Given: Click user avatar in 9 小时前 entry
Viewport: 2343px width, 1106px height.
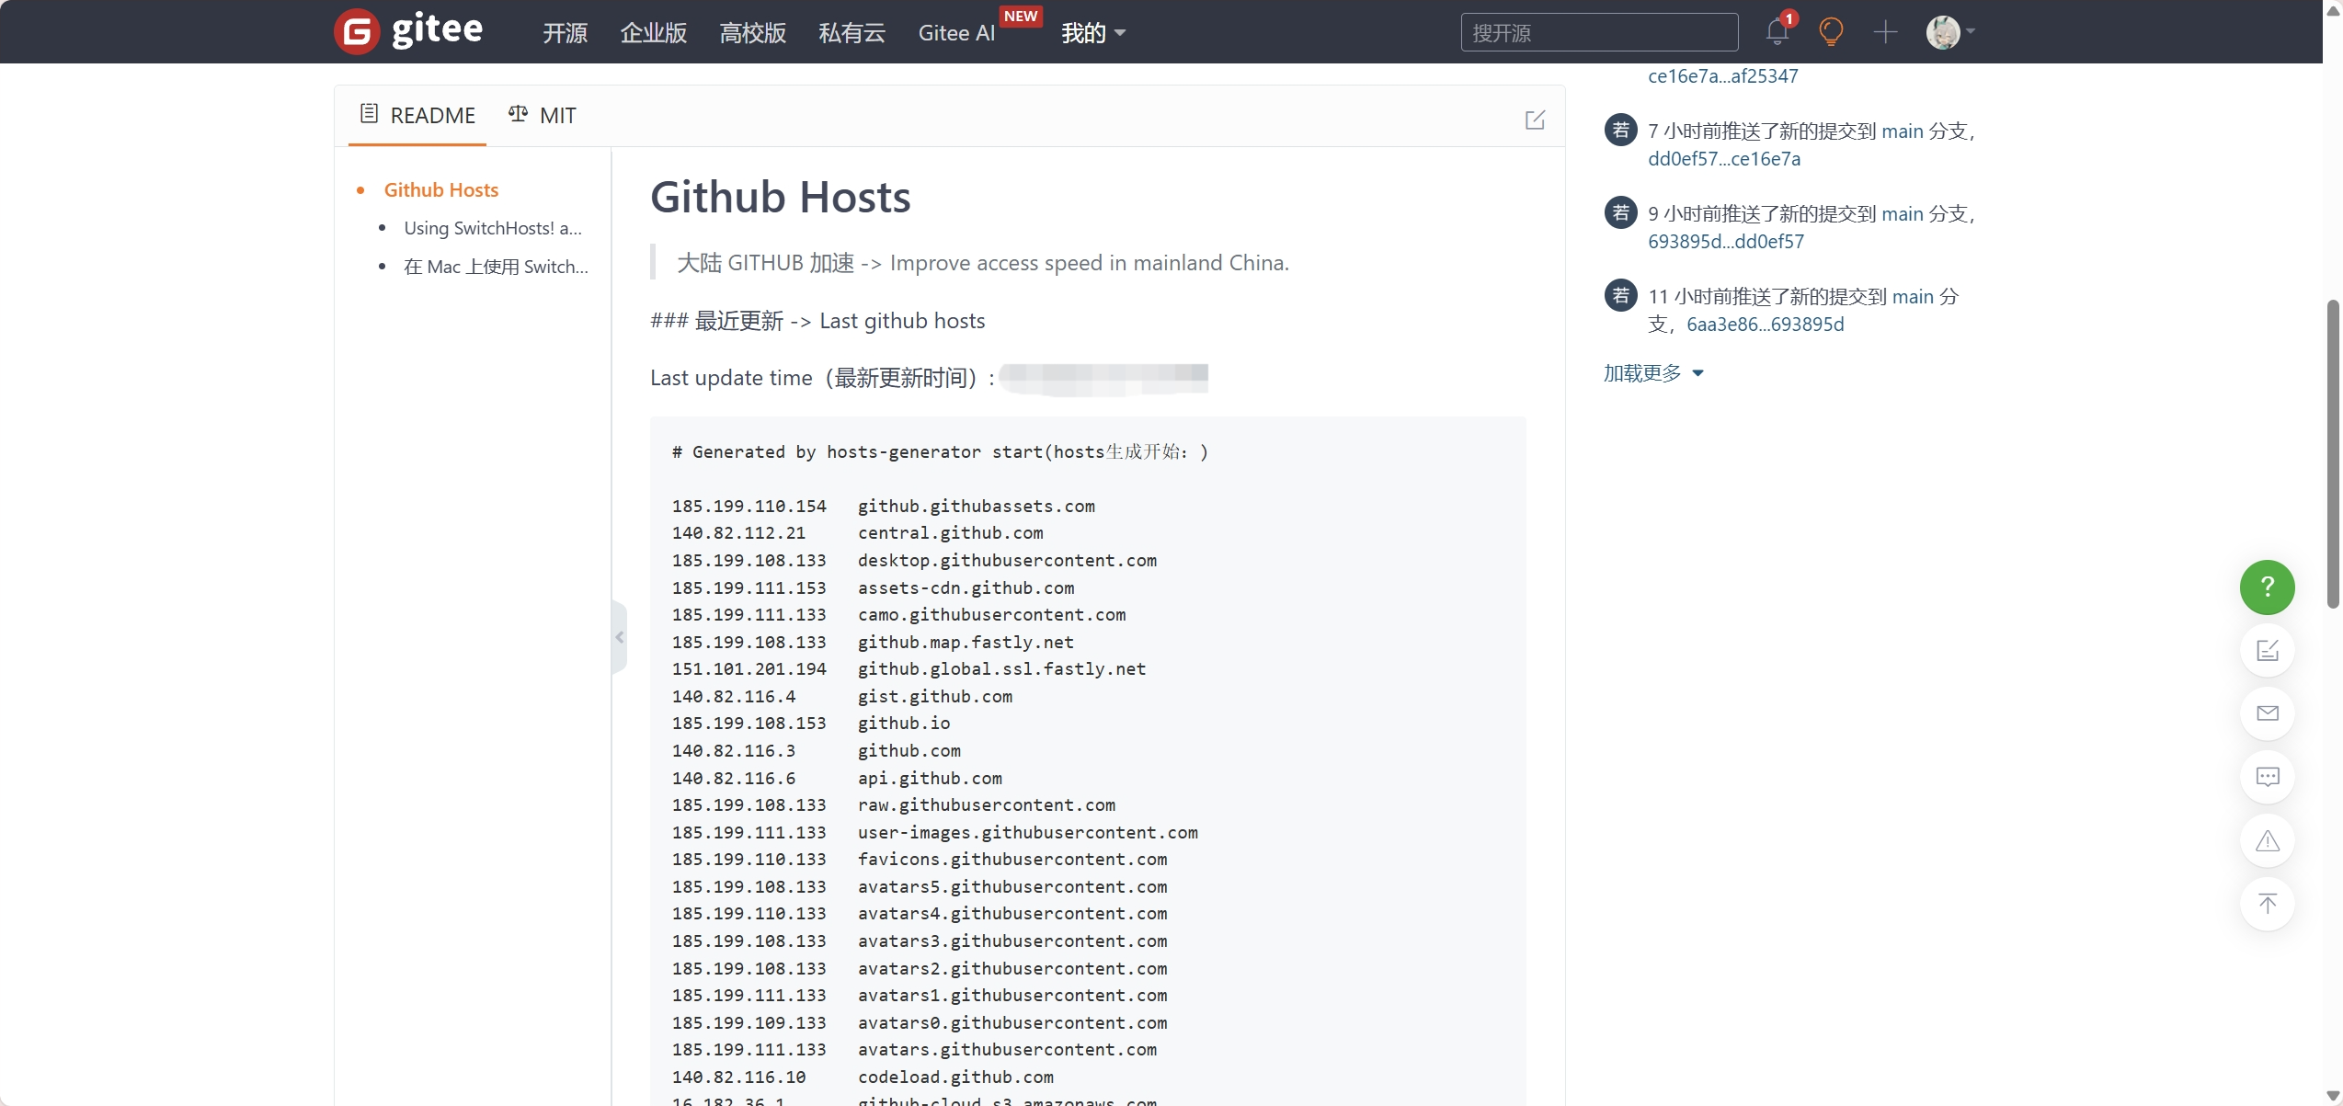Looking at the screenshot, I should 1620,212.
